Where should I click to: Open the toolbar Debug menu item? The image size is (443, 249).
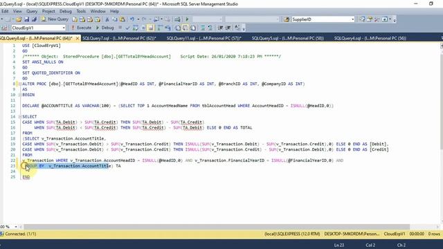65,11
